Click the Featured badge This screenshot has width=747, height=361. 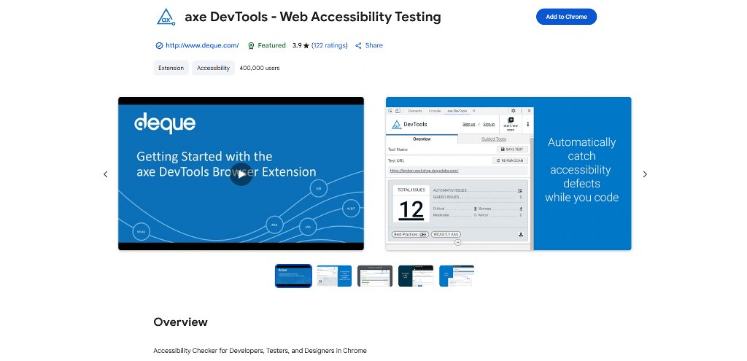coord(267,45)
